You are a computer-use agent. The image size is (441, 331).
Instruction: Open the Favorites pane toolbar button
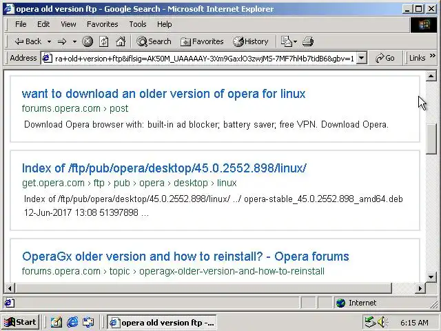pos(202,41)
